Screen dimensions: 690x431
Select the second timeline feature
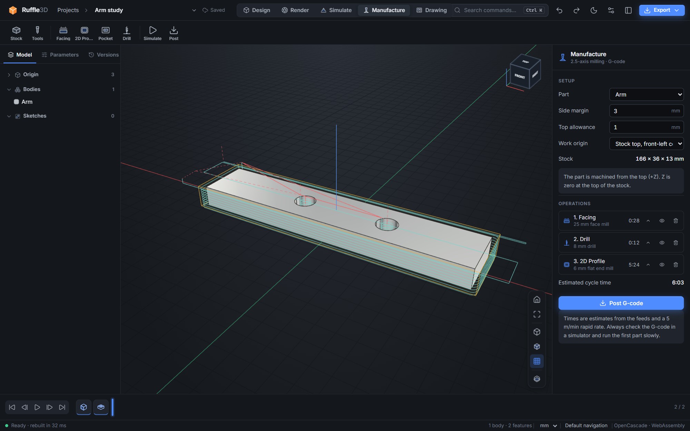point(101,407)
